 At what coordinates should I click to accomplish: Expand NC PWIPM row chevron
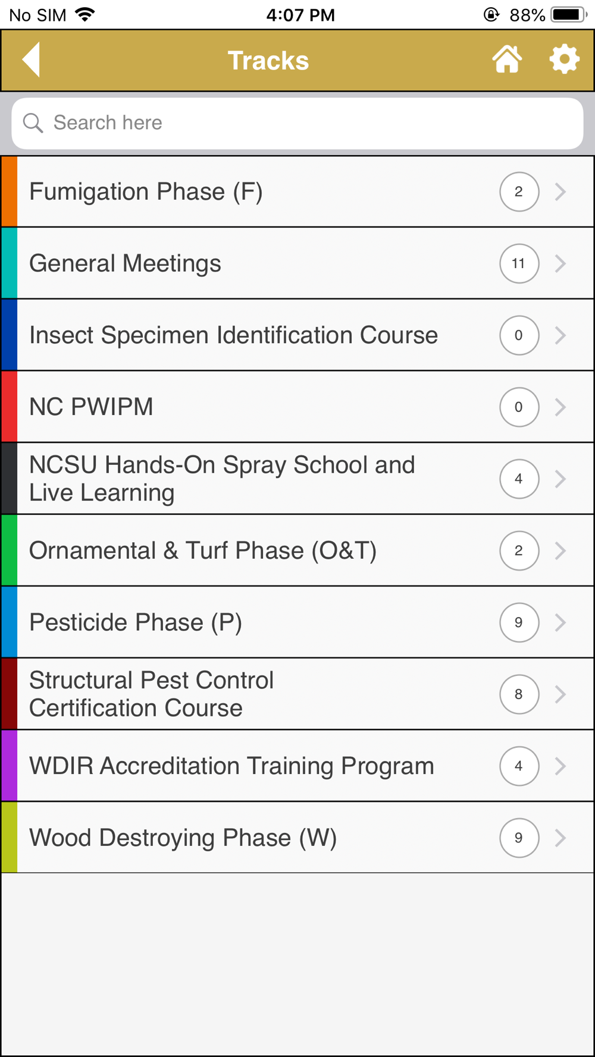560,407
